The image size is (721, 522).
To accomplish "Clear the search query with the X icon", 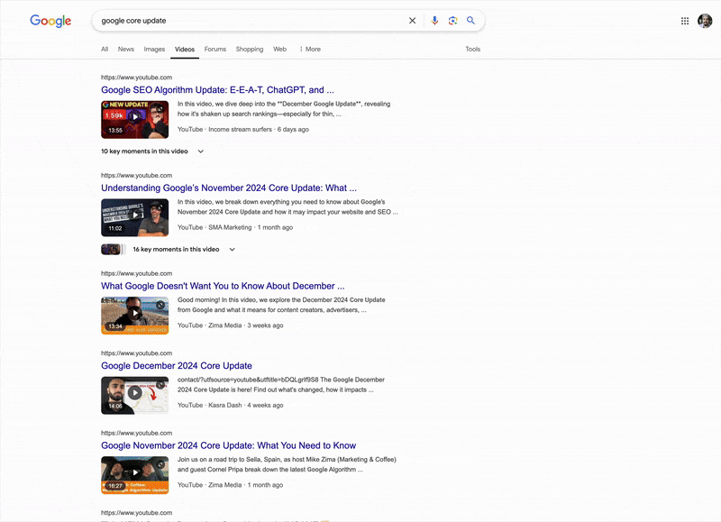I will 412,20.
